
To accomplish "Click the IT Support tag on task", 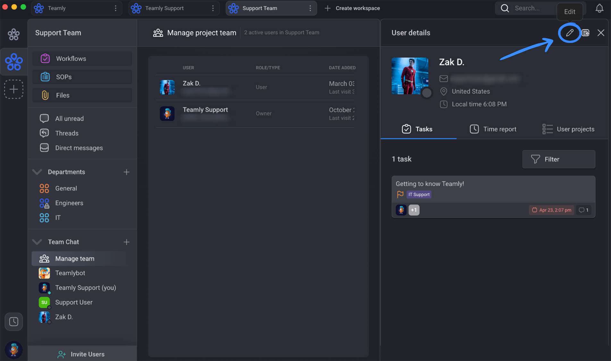I will coord(419,194).
